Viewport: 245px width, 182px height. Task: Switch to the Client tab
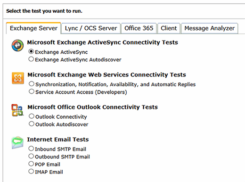click(x=169, y=28)
